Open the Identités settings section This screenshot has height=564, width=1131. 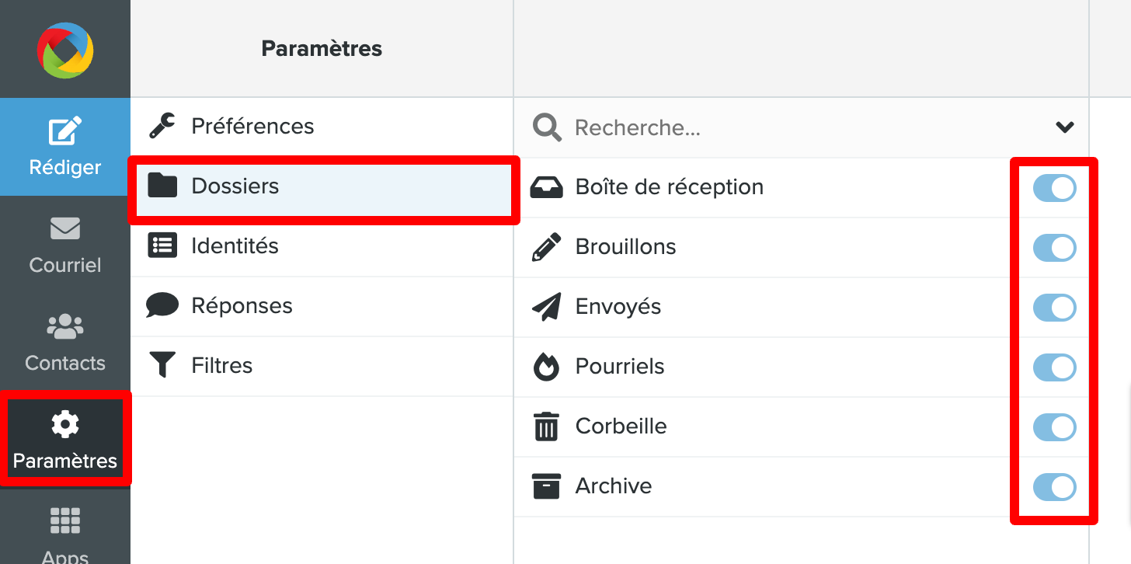[x=235, y=245]
